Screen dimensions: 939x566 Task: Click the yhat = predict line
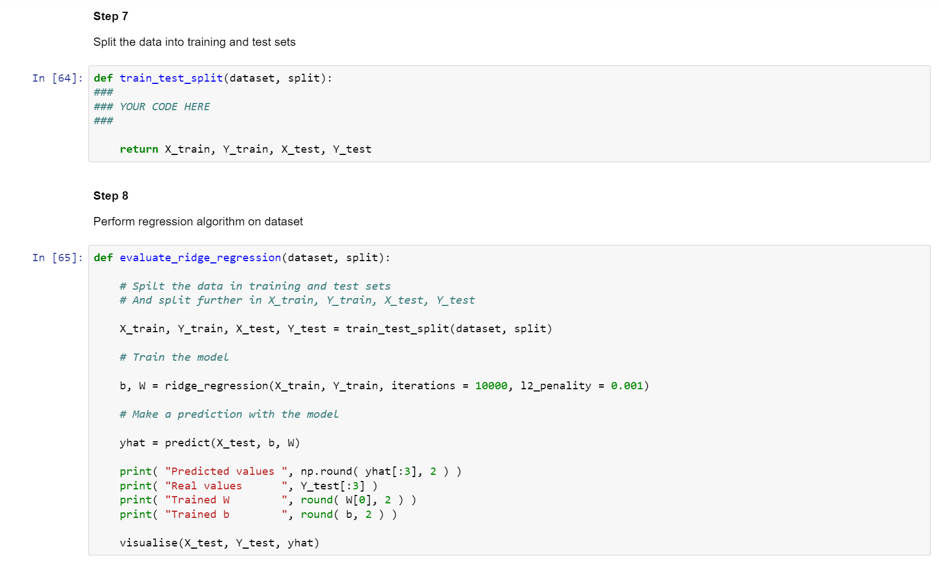coord(209,442)
